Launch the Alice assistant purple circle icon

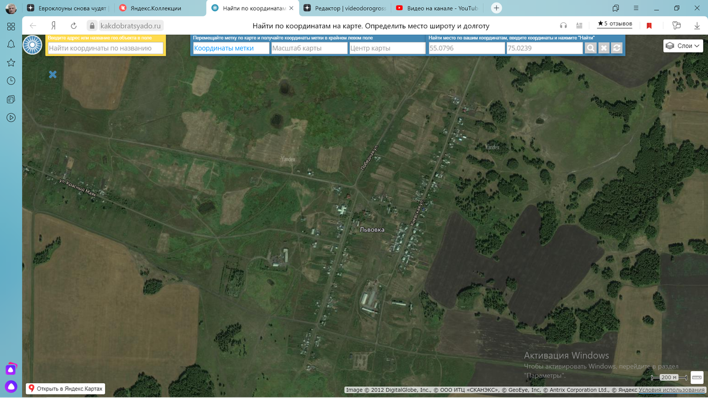click(x=11, y=387)
